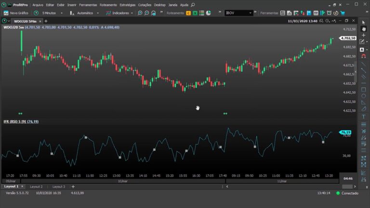Open the Times and Trades TT icon
The width and height of the screenshot is (370, 208).
[316, 13]
